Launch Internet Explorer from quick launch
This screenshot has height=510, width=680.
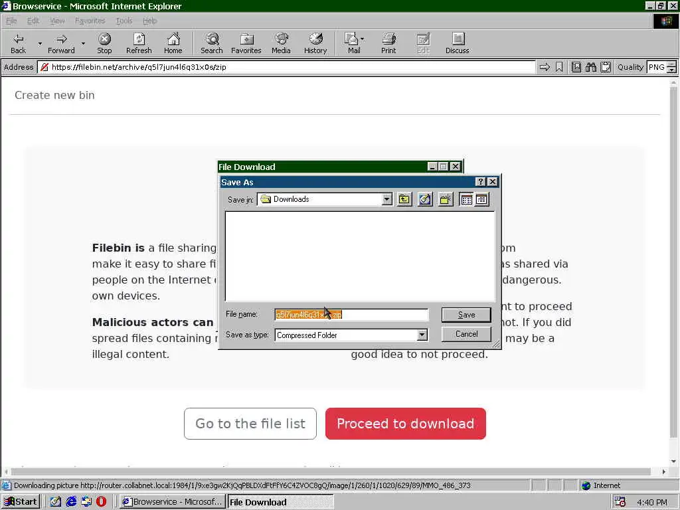pyautogui.click(x=71, y=502)
